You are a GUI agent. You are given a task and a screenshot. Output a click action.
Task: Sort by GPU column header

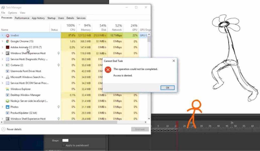[131, 27]
